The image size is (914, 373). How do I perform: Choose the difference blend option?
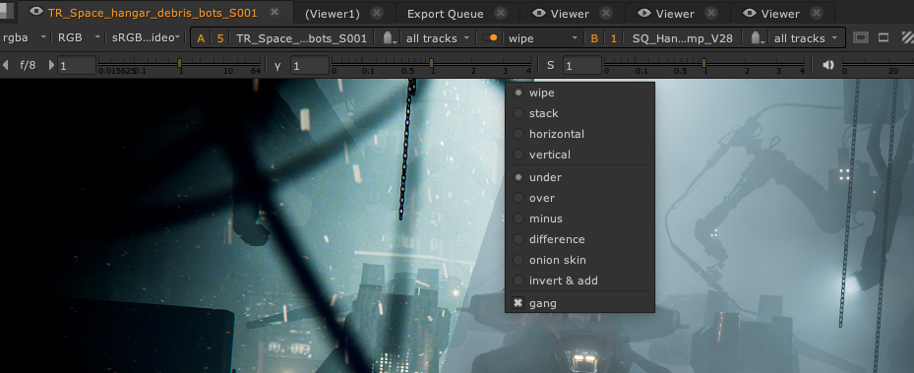coord(557,239)
